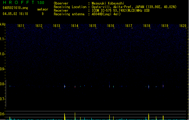Click the 0.8 kHz frequency label
The width and height of the screenshot is (189, 120).
point(2,84)
